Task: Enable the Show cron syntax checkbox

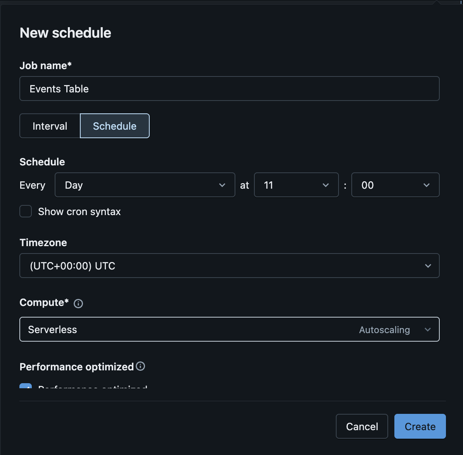Action: 26,211
